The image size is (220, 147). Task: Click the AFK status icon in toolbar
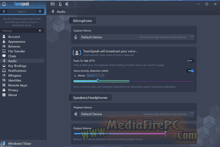[x=53, y=4]
